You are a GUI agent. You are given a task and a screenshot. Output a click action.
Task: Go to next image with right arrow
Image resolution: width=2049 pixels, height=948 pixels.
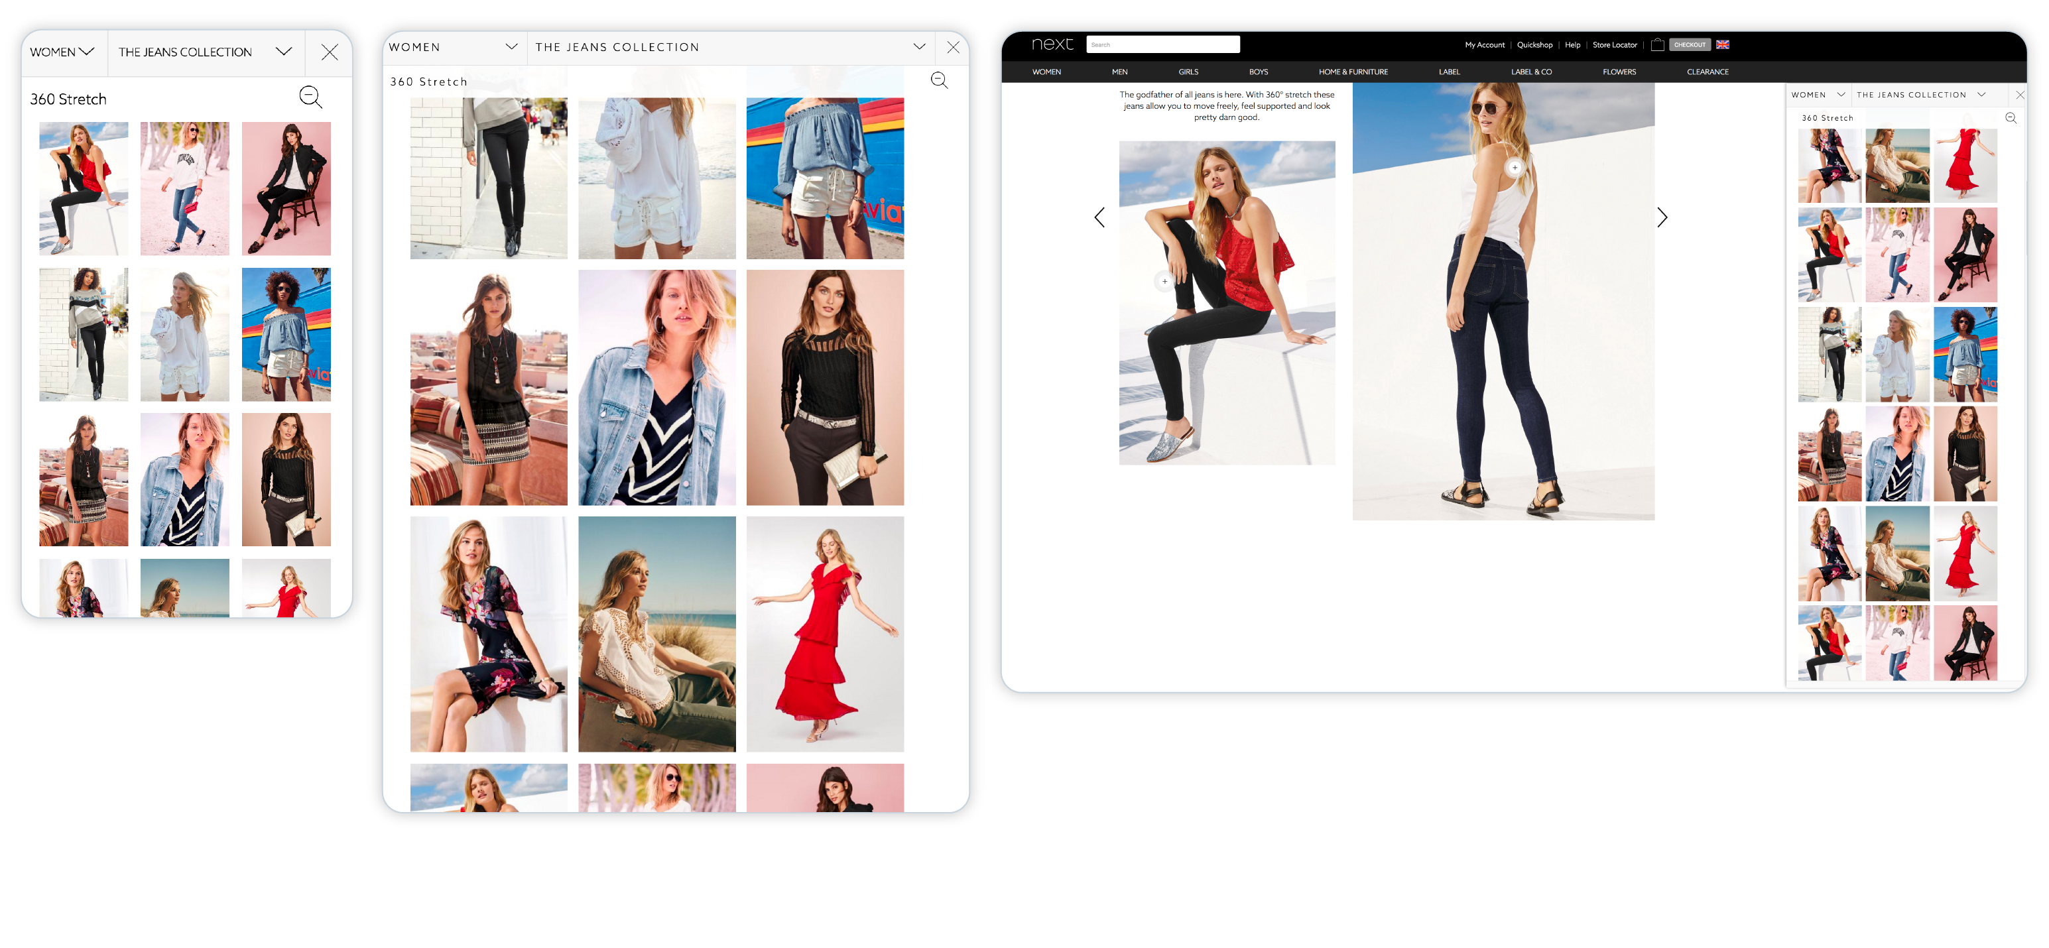(x=1662, y=217)
